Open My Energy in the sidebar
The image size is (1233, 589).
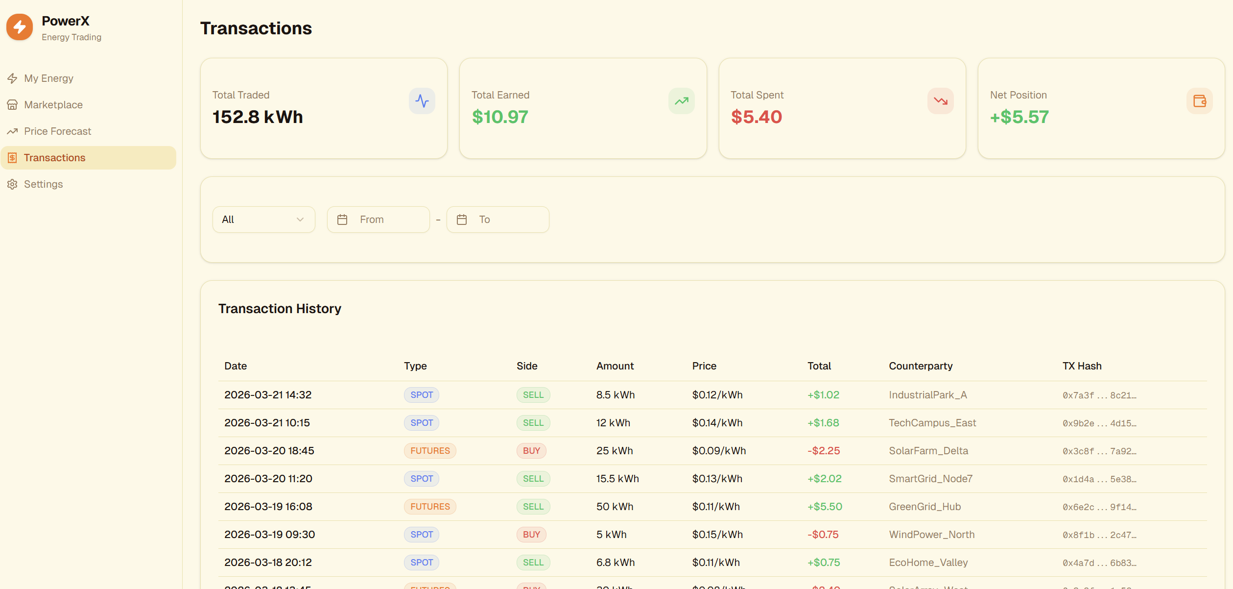[48, 78]
